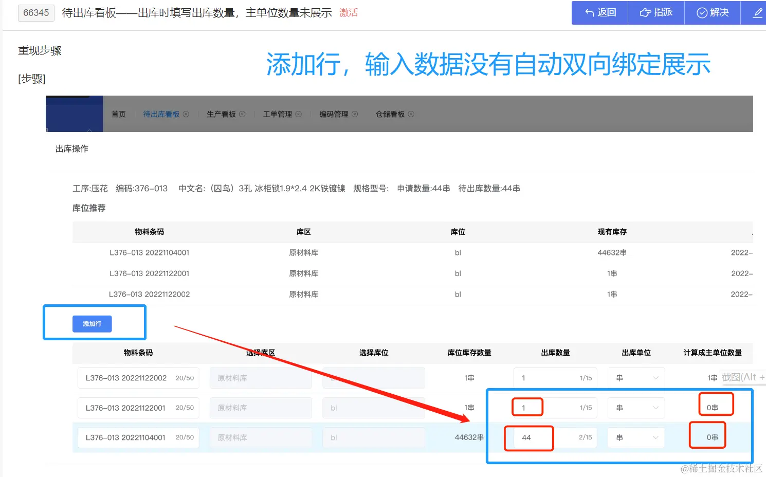The width and height of the screenshot is (766, 477).
Task: Click the bug ID 66345 label
Action: (x=36, y=13)
